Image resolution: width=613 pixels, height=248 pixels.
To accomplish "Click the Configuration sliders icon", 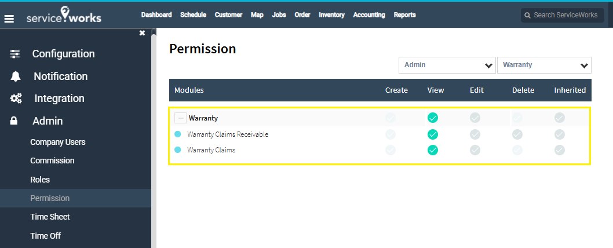I will 15,54.
